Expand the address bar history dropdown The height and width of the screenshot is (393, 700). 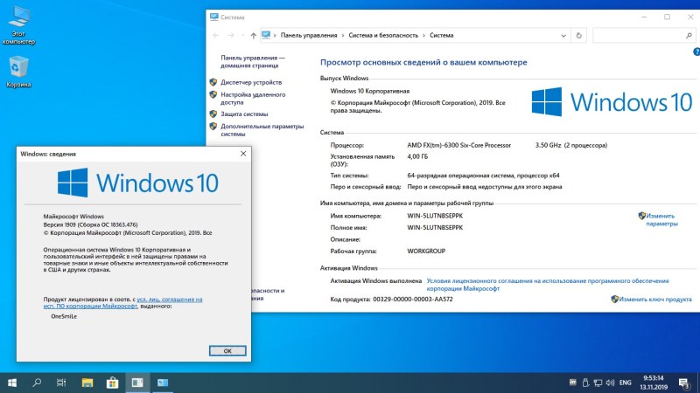tap(563, 35)
